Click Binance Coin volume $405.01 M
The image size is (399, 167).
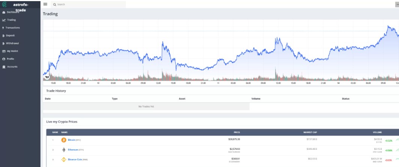click(376, 159)
